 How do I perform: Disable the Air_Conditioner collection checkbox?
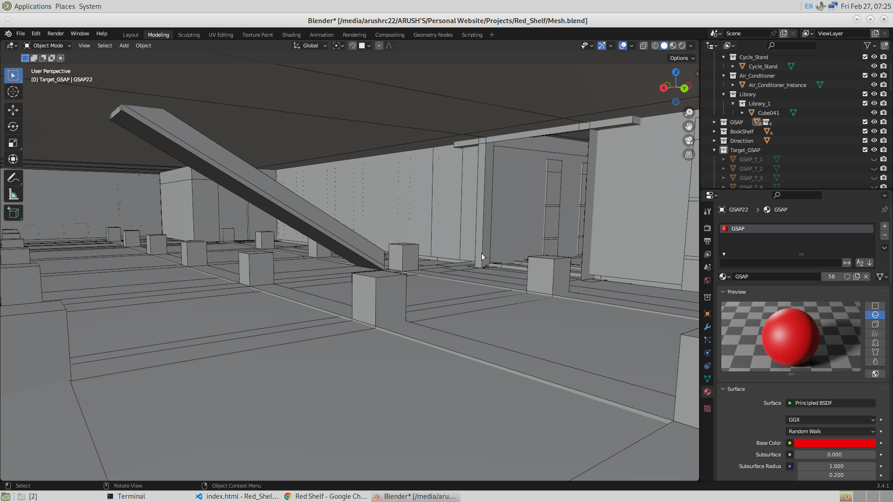tap(865, 75)
